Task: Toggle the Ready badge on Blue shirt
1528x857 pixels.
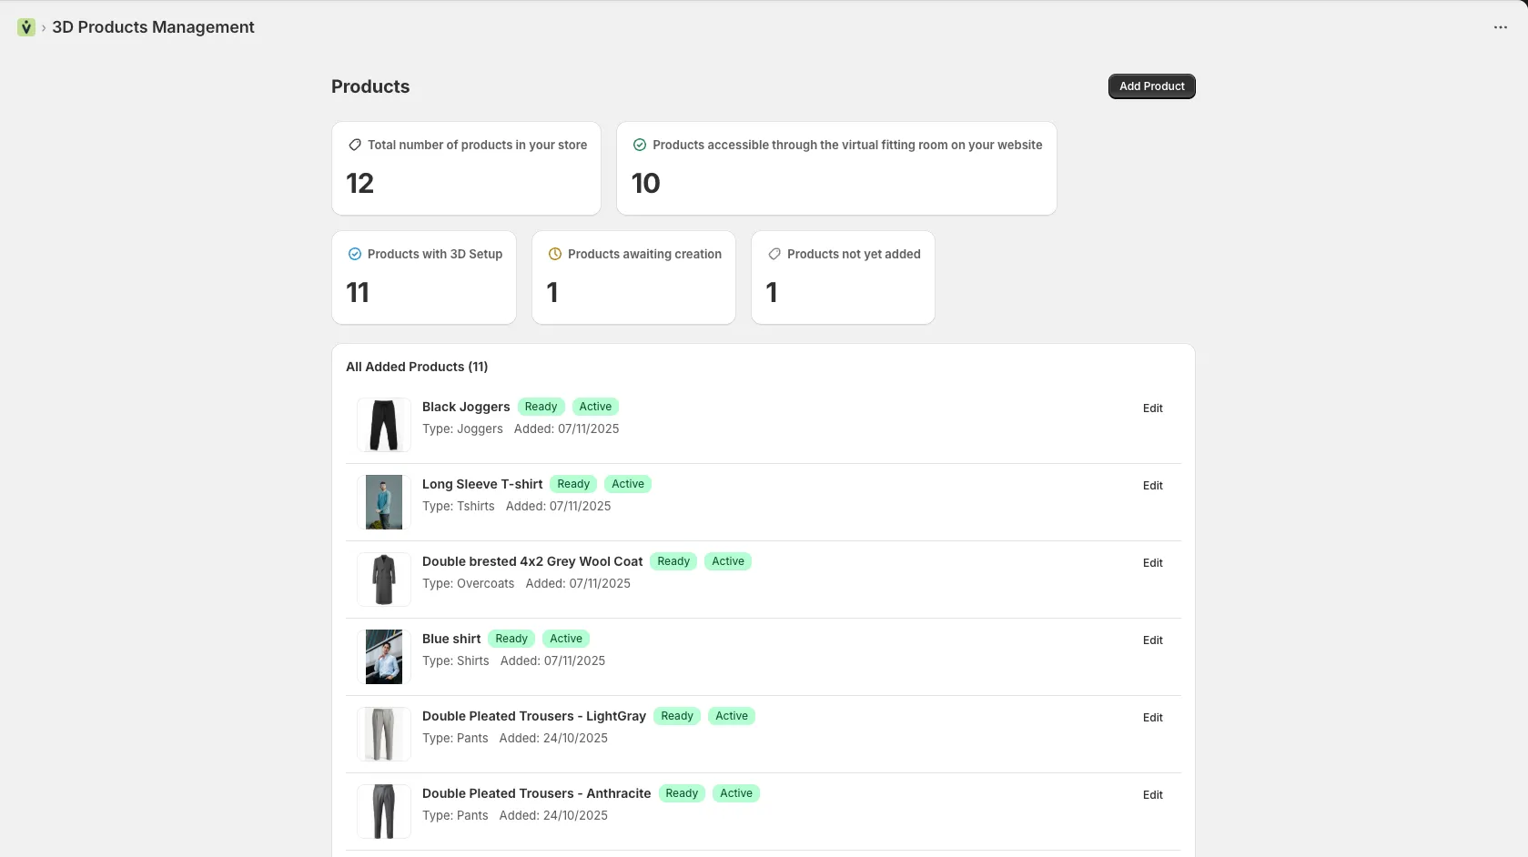Action: point(511,639)
